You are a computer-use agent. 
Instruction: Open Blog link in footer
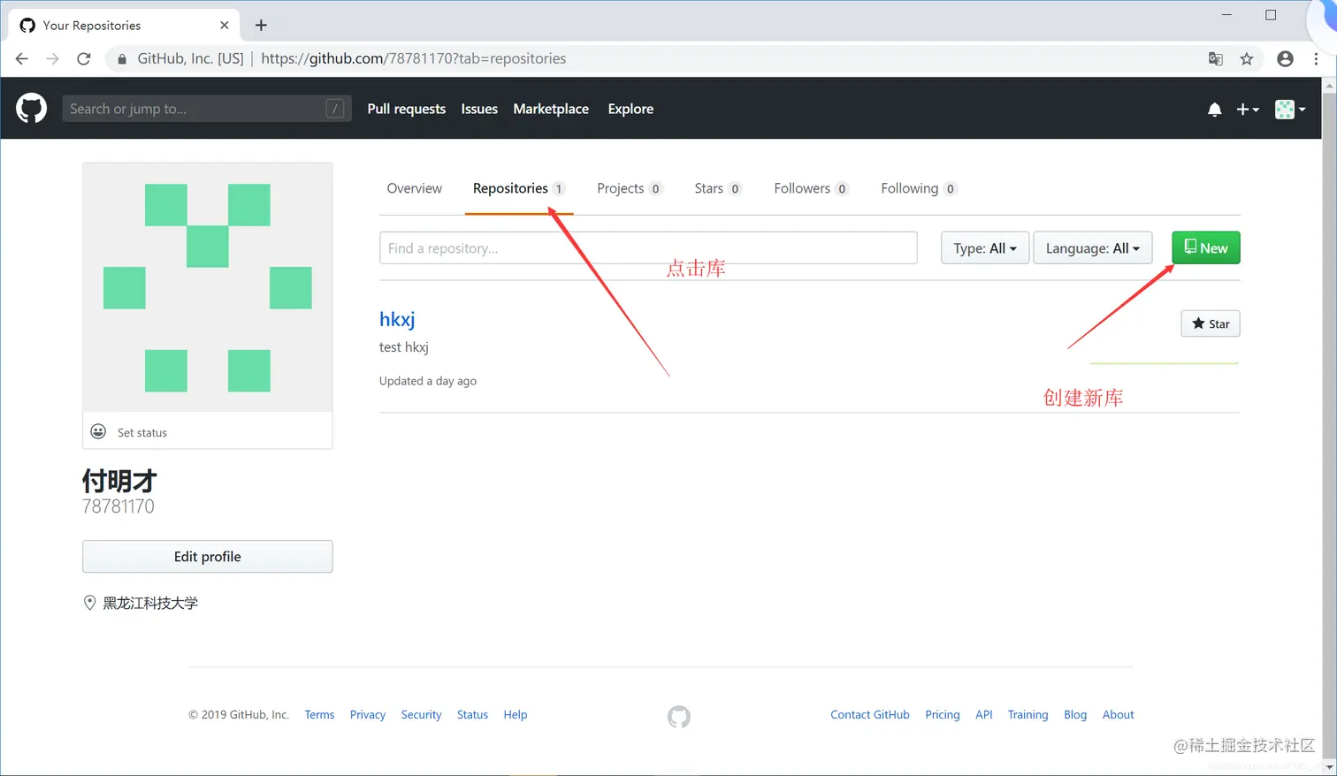click(1075, 715)
